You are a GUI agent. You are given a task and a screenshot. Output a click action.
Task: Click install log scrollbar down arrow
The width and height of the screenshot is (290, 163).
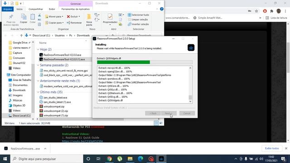190,101
